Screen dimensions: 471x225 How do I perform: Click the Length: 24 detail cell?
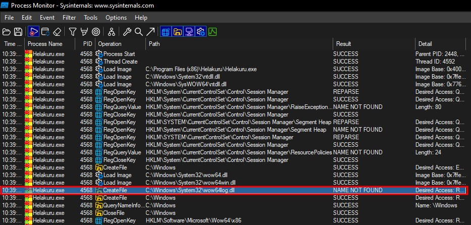[429, 152]
